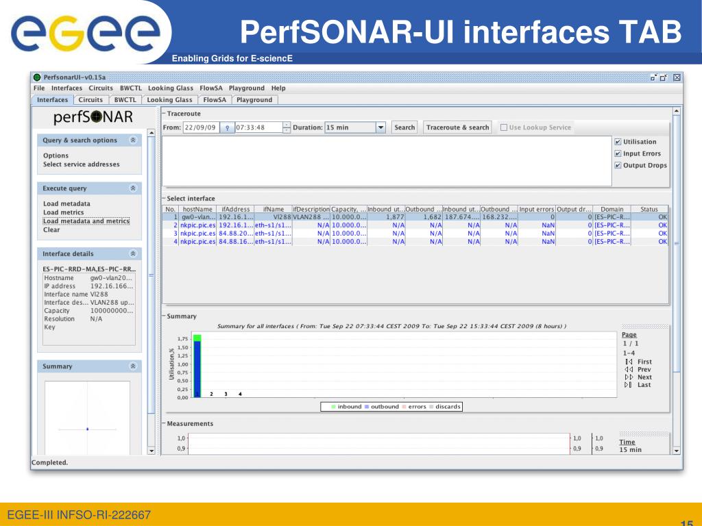Click Load metadata and metrics link

coord(86,221)
